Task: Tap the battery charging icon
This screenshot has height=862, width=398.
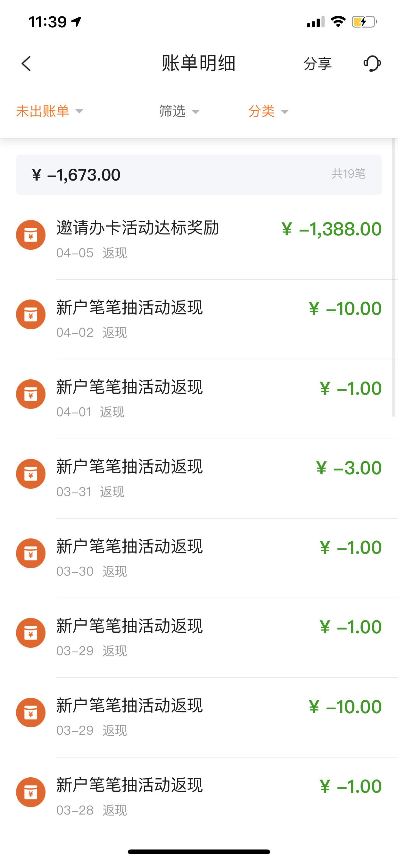Action: point(365,22)
